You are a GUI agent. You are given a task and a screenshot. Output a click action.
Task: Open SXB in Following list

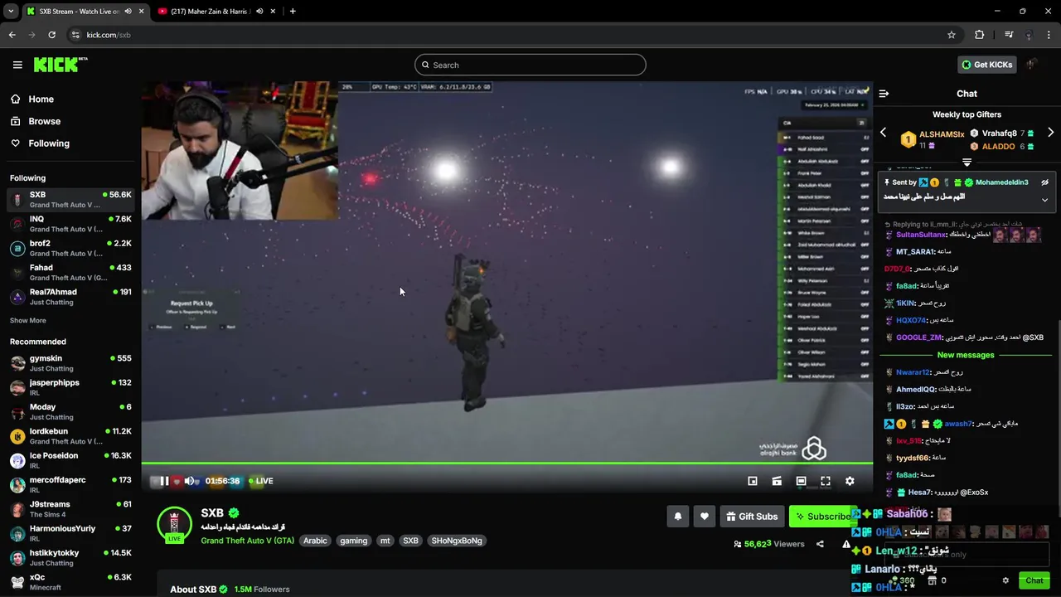[x=70, y=200]
